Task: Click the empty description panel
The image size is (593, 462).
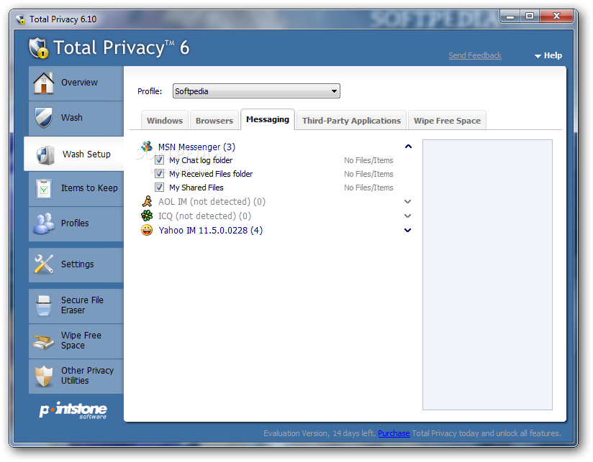Action: pos(487,274)
